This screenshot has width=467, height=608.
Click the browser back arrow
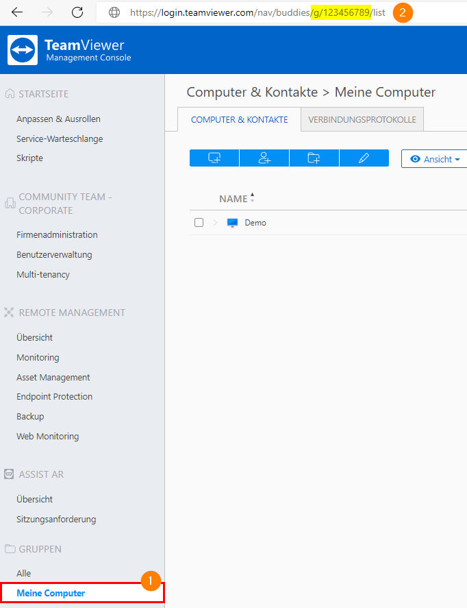pyautogui.click(x=17, y=12)
